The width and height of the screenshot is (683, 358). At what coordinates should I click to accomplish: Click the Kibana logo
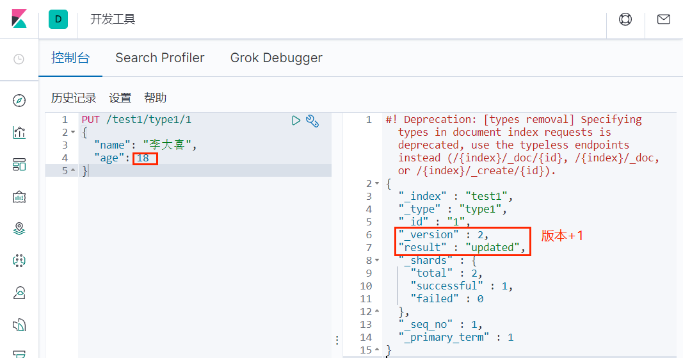(x=19, y=19)
